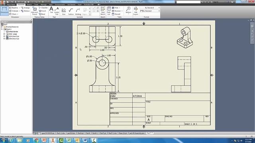Select the ANSI - Large title block item
The width and height of the screenshot is (255, 143).
(12, 34)
